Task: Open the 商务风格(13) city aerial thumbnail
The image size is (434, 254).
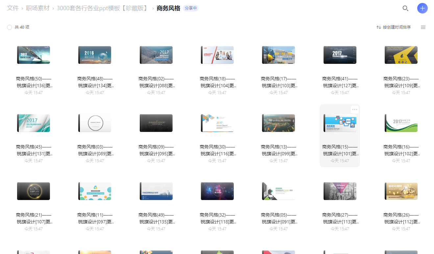Action: coord(278,123)
